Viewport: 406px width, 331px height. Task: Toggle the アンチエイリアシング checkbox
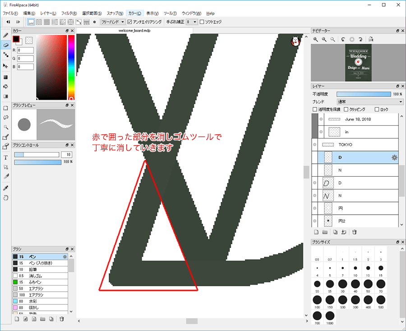pyautogui.click(x=130, y=21)
